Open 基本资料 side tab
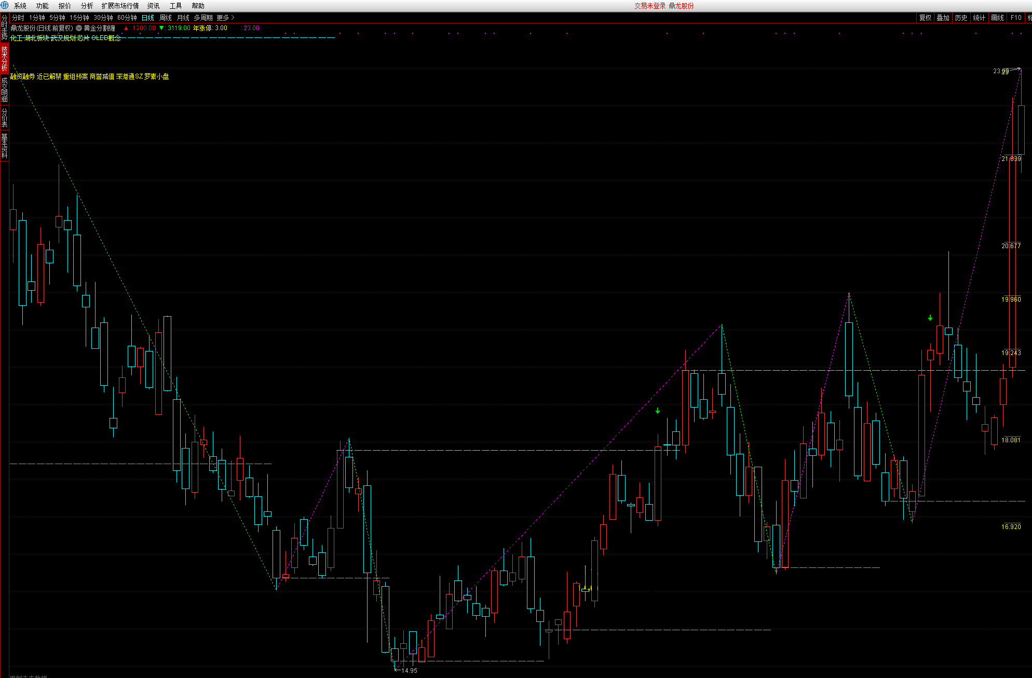1032x678 pixels. pos(4,145)
